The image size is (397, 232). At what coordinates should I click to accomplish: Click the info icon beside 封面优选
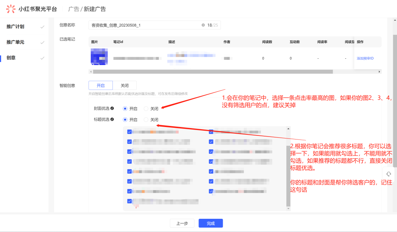112,109
